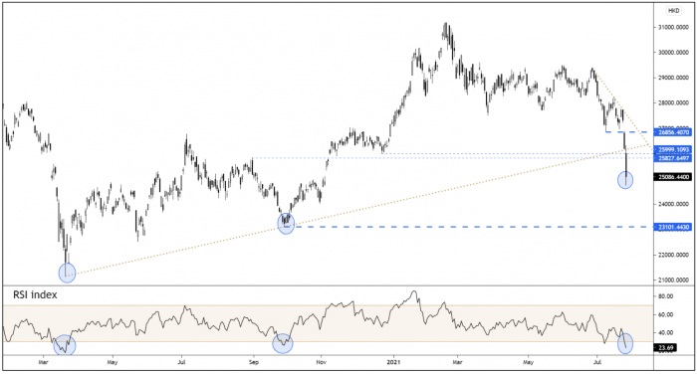Click the dashed 26856 resistance line
This screenshot has height=374, width=697.
(x=628, y=132)
